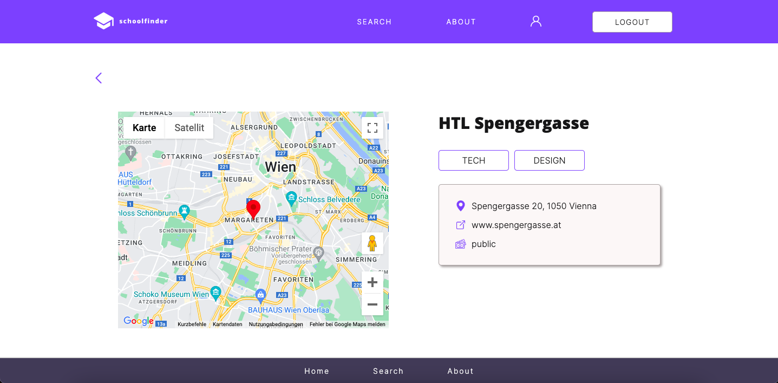Go back using the purple chevron arrow
The width and height of the screenshot is (778, 383).
[99, 78]
